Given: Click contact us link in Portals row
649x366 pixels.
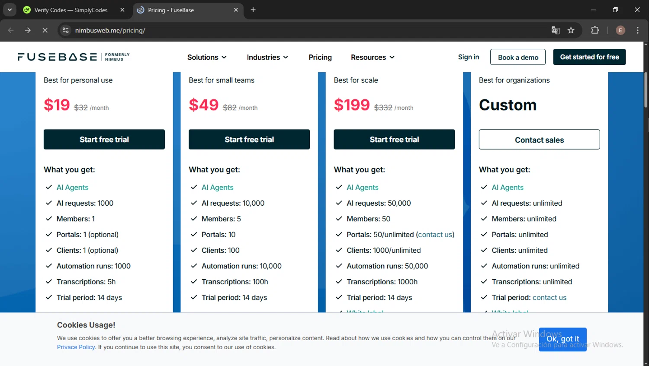Looking at the screenshot, I should point(435,235).
